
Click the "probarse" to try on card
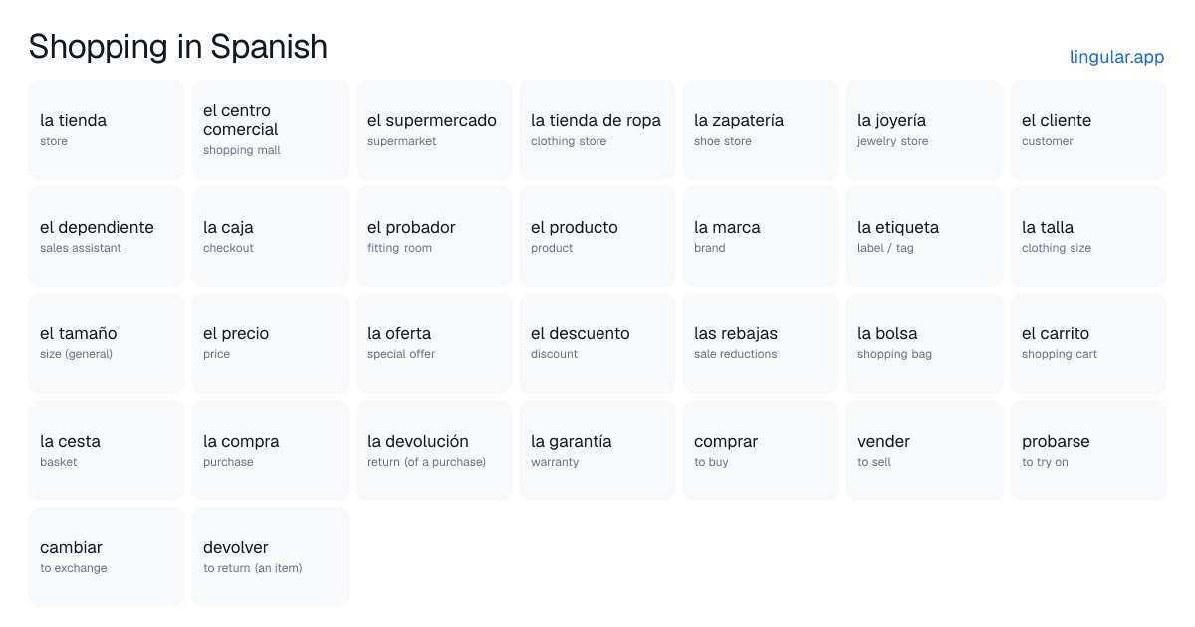pyautogui.click(x=1088, y=450)
